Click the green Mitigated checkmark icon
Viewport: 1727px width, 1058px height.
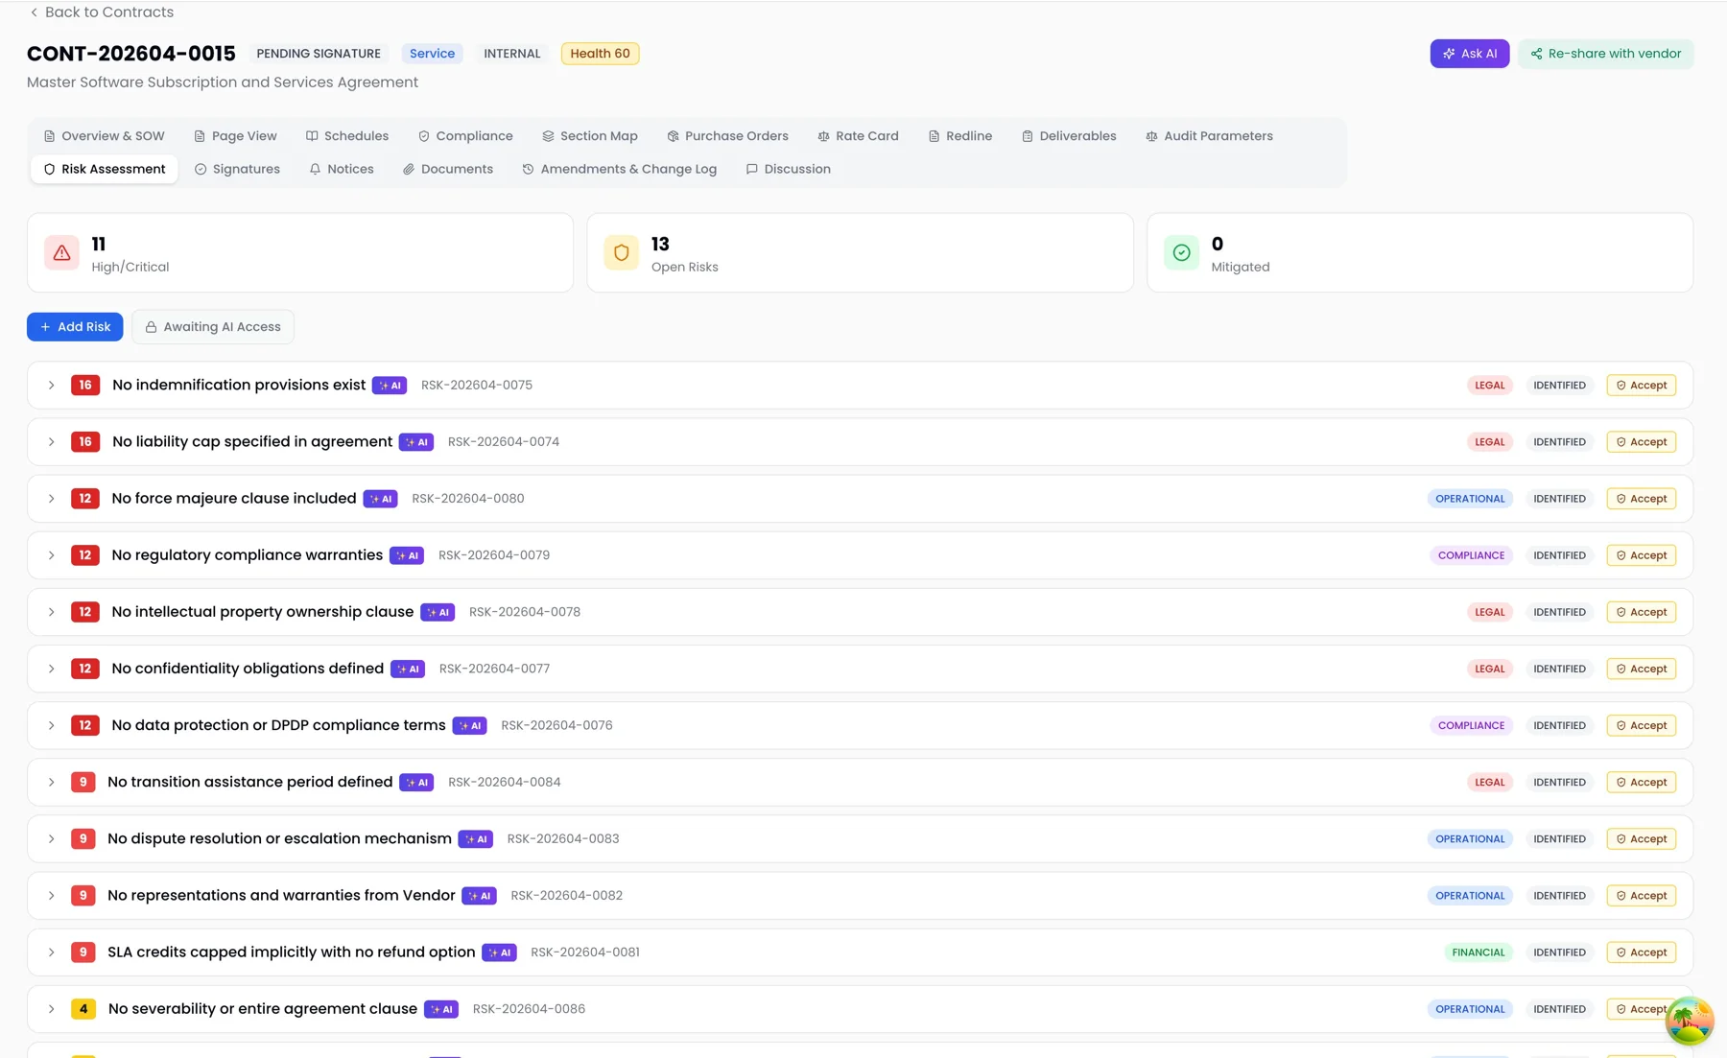pos(1181,253)
